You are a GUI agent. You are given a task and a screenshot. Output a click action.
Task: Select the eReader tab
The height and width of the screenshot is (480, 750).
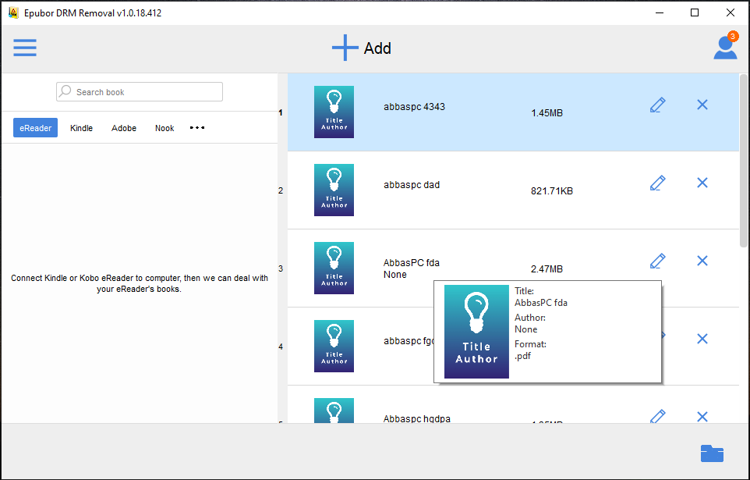35,128
